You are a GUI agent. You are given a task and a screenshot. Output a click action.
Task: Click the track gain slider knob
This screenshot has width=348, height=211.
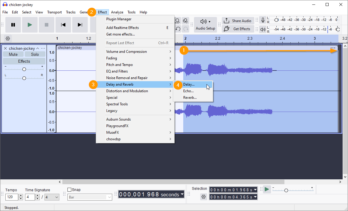click(x=24, y=69)
